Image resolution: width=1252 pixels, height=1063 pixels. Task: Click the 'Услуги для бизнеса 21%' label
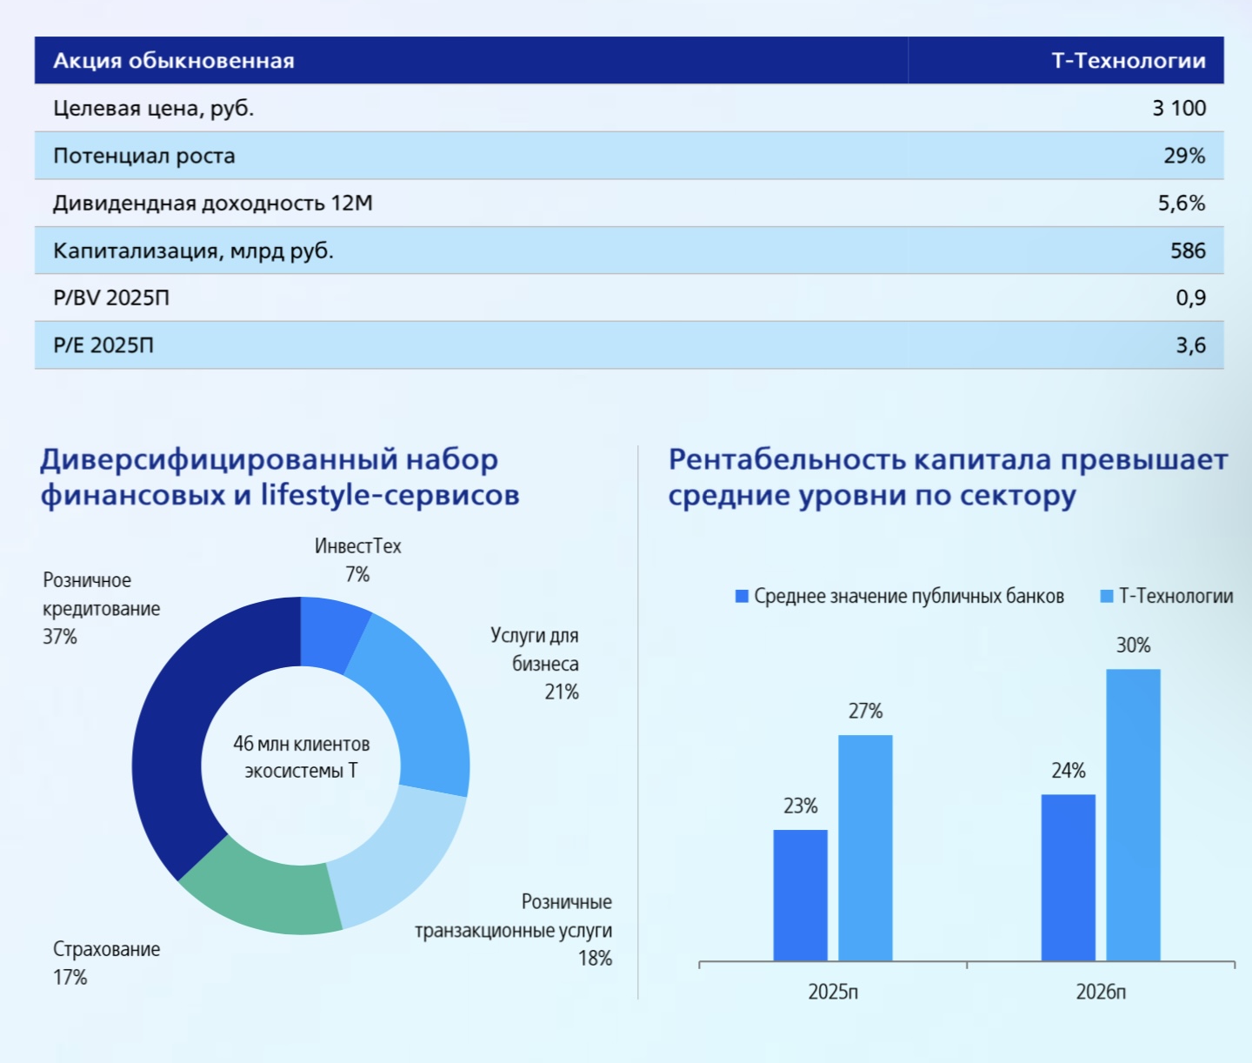point(535,663)
